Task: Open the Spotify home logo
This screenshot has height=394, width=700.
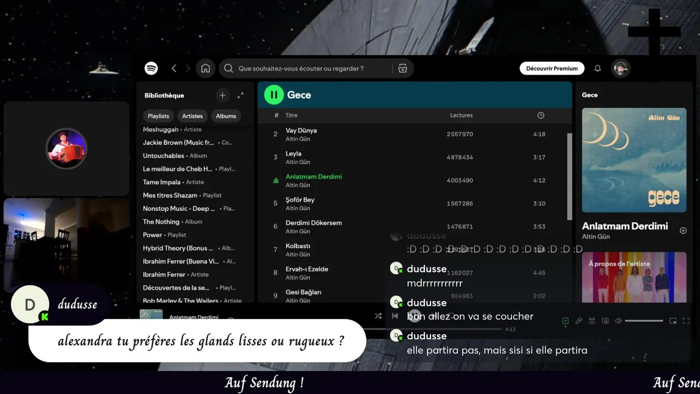Action: (151, 68)
